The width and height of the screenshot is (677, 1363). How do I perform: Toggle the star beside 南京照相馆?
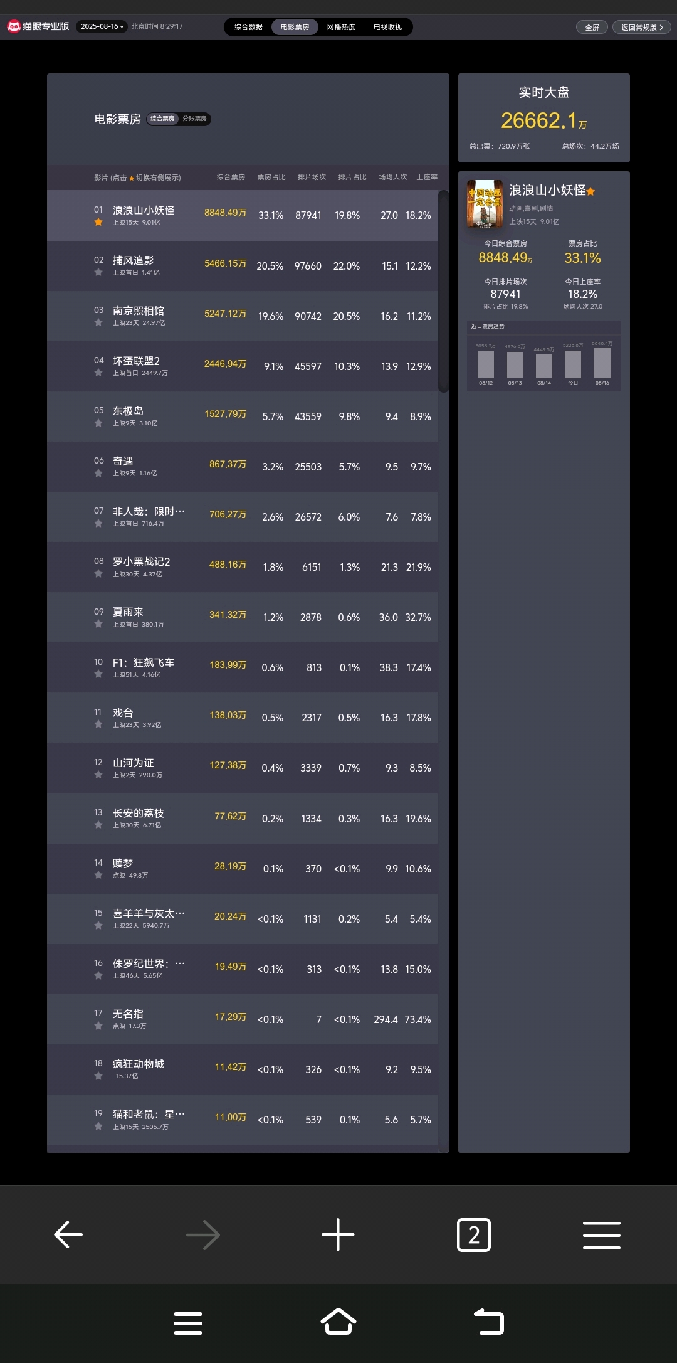point(98,322)
